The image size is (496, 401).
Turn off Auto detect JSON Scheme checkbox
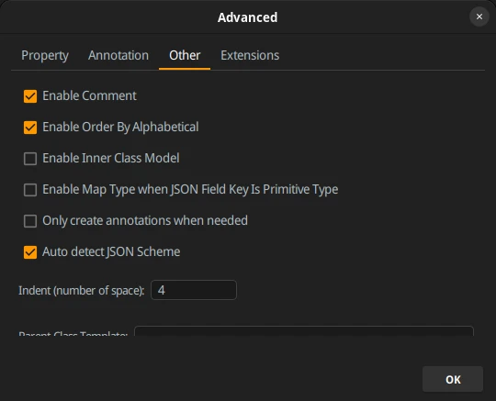(x=30, y=252)
